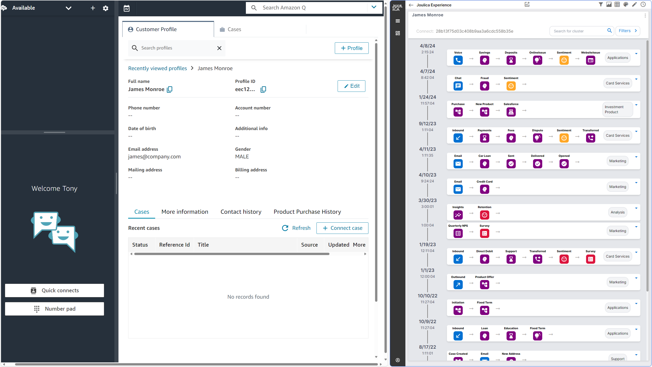
Task: Select the dashboard layout icon in Joulica sidebar
Action: tap(398, 33)
